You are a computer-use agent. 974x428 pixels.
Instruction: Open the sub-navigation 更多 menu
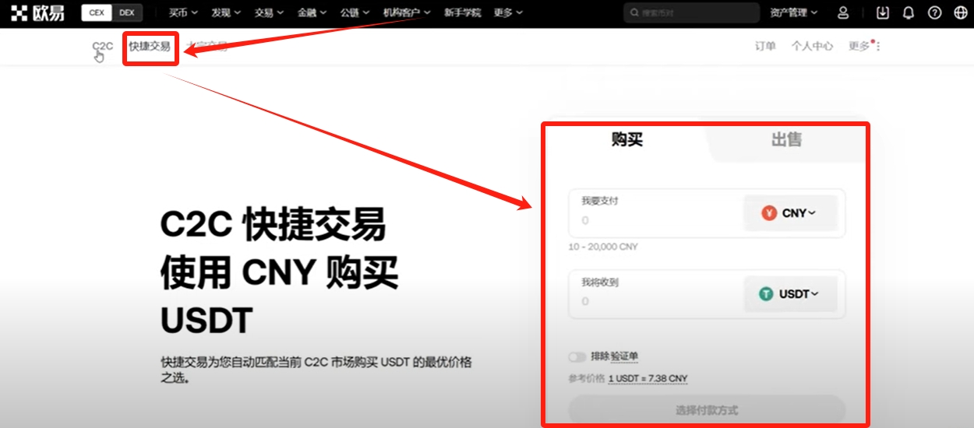click(863, 46)
